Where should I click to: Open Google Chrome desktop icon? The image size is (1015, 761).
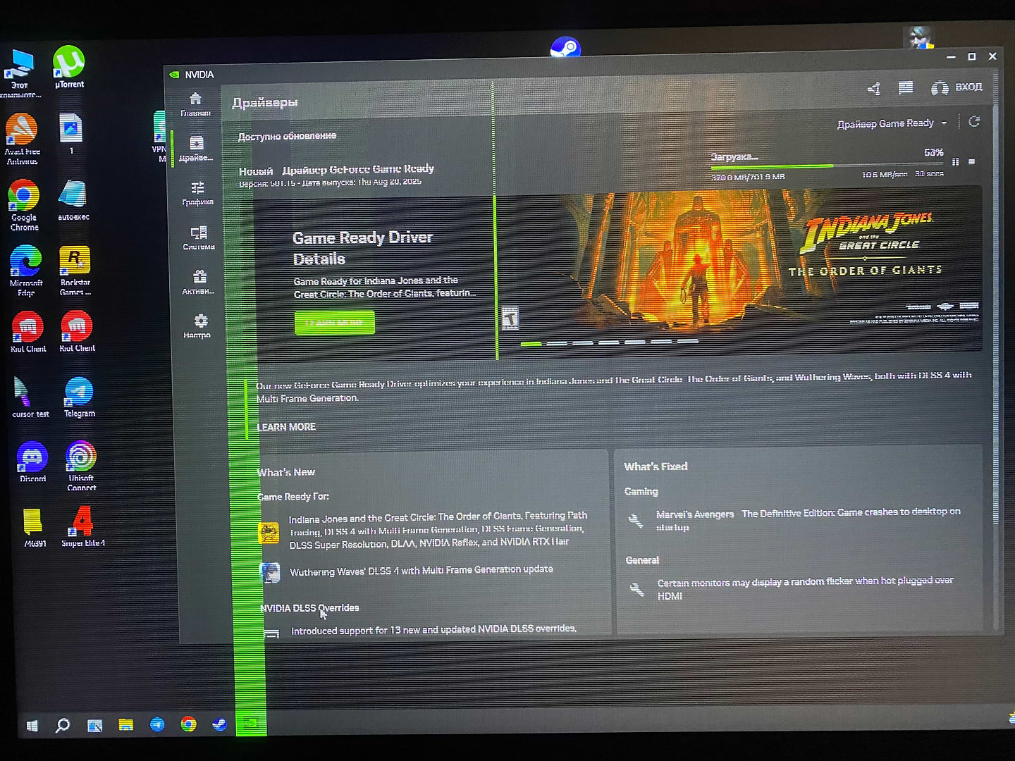pos(24,205)
